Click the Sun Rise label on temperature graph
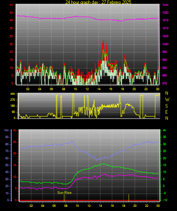177x211 pixels. tap(64, 193)
